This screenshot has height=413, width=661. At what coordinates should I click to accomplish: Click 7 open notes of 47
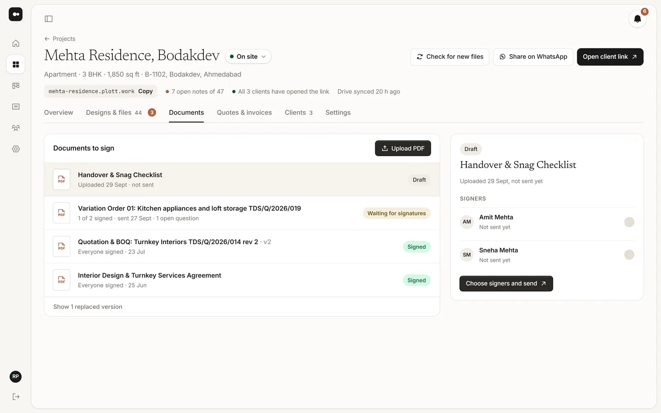tap(195, 92)
